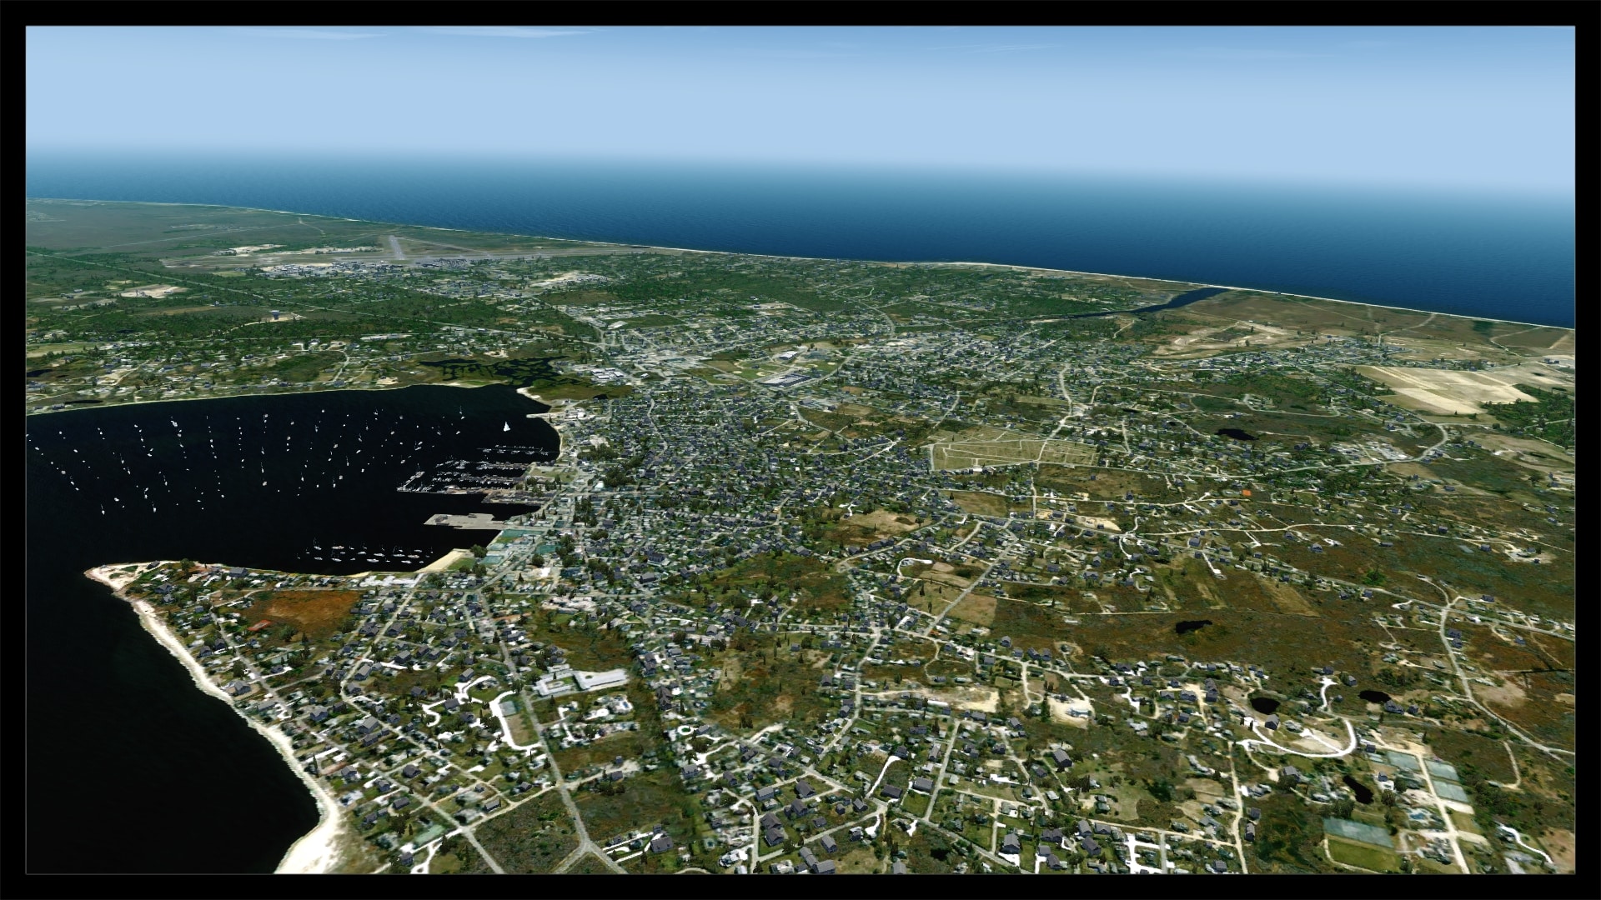This screenshot has width=1601, height=900.
Task: Click the small dark pond in moorland
Action: coord(1192,625)
